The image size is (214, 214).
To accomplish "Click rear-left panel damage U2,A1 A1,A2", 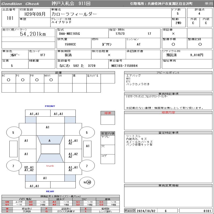I will pyautogui.click(x=29, y=169).
